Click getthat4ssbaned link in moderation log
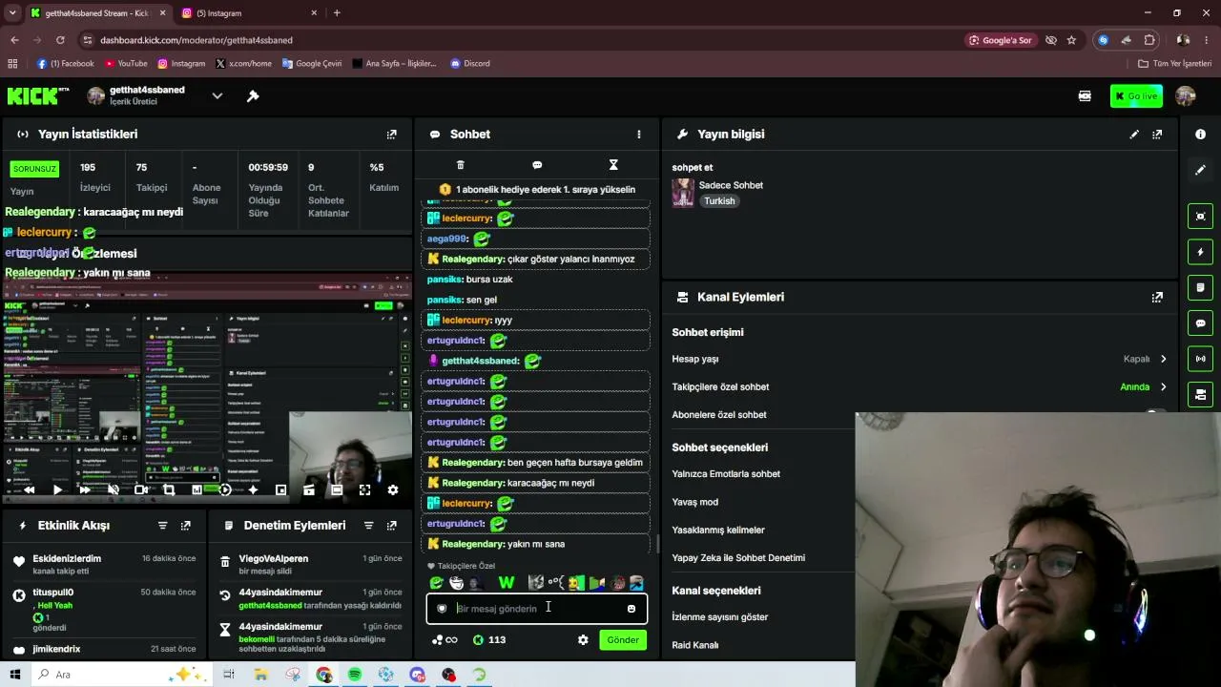 [270, 605]
